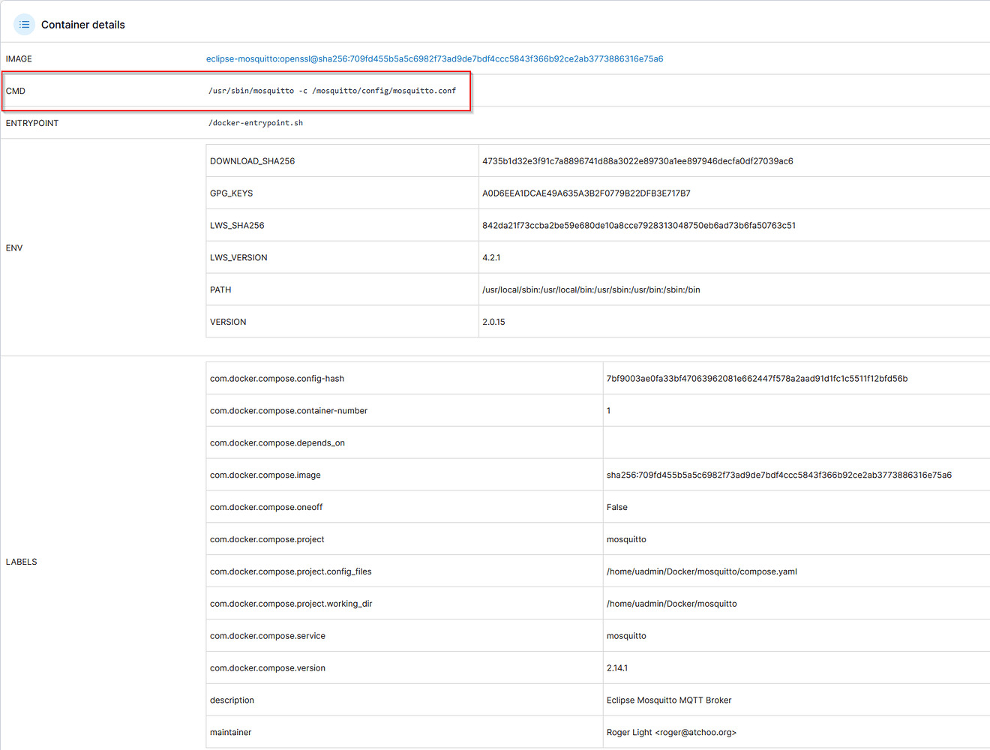The width and height of the screenshot is (990, 750).
Task: Select the compose.service value mosquitto
Action: click(626, 637)
